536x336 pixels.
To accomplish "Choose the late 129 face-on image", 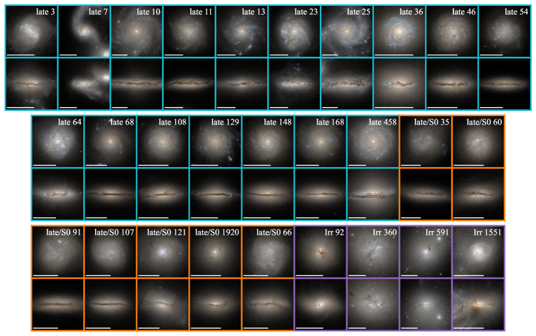I will point(215,141).
